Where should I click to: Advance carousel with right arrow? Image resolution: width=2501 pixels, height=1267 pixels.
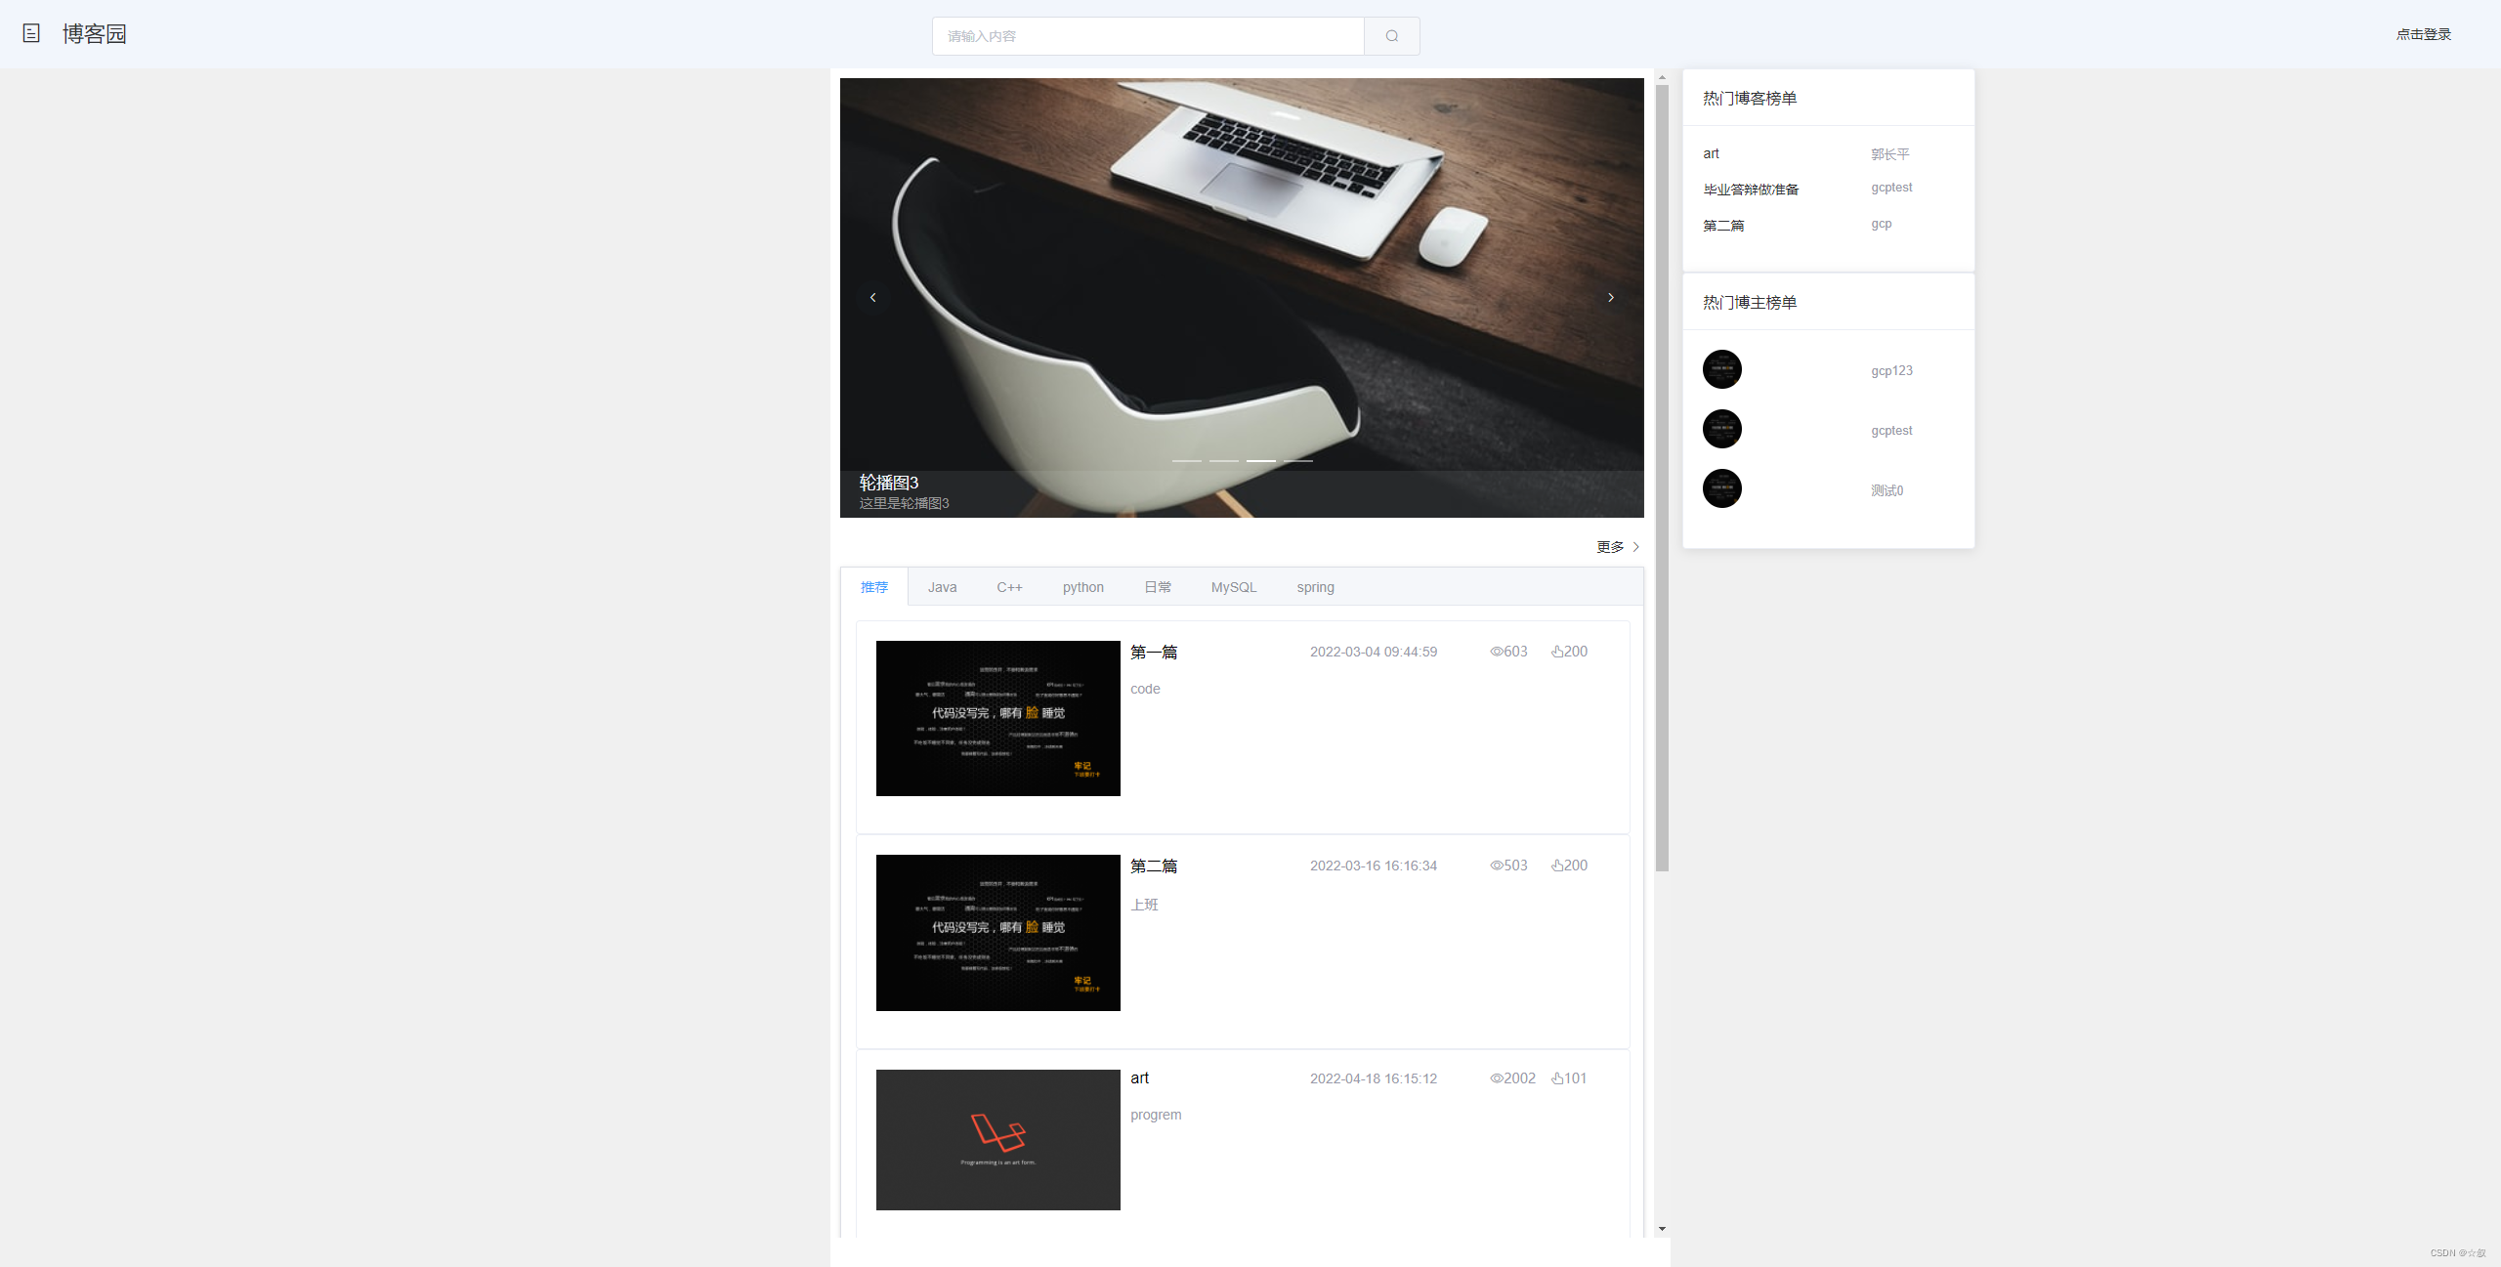1610,298
